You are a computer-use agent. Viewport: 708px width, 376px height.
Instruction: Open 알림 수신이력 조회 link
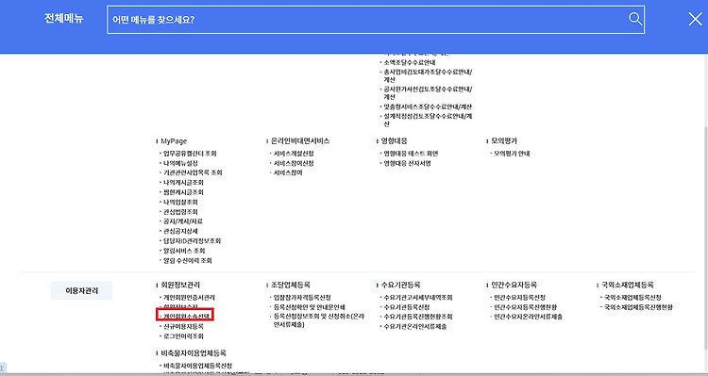tap(188, 261)
